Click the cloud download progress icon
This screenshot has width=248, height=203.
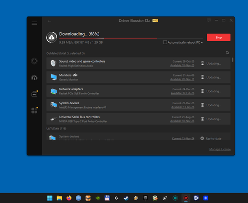click(x=52, y=37)
